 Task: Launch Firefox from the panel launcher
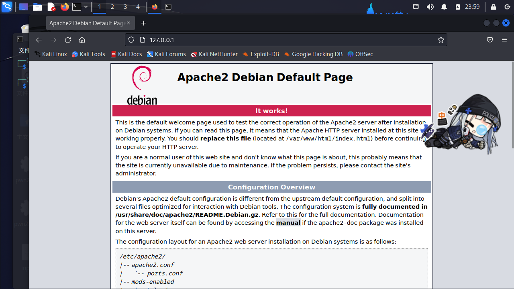[x=65, y=7]
